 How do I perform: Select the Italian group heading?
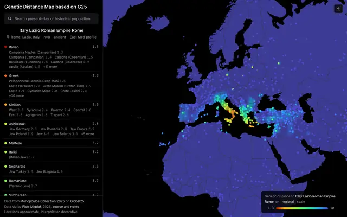coord(14,47)
